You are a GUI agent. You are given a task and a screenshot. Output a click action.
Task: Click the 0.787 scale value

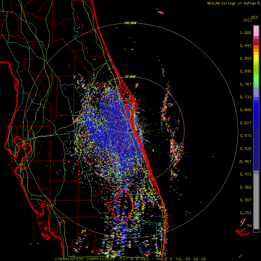pos(246,84)
